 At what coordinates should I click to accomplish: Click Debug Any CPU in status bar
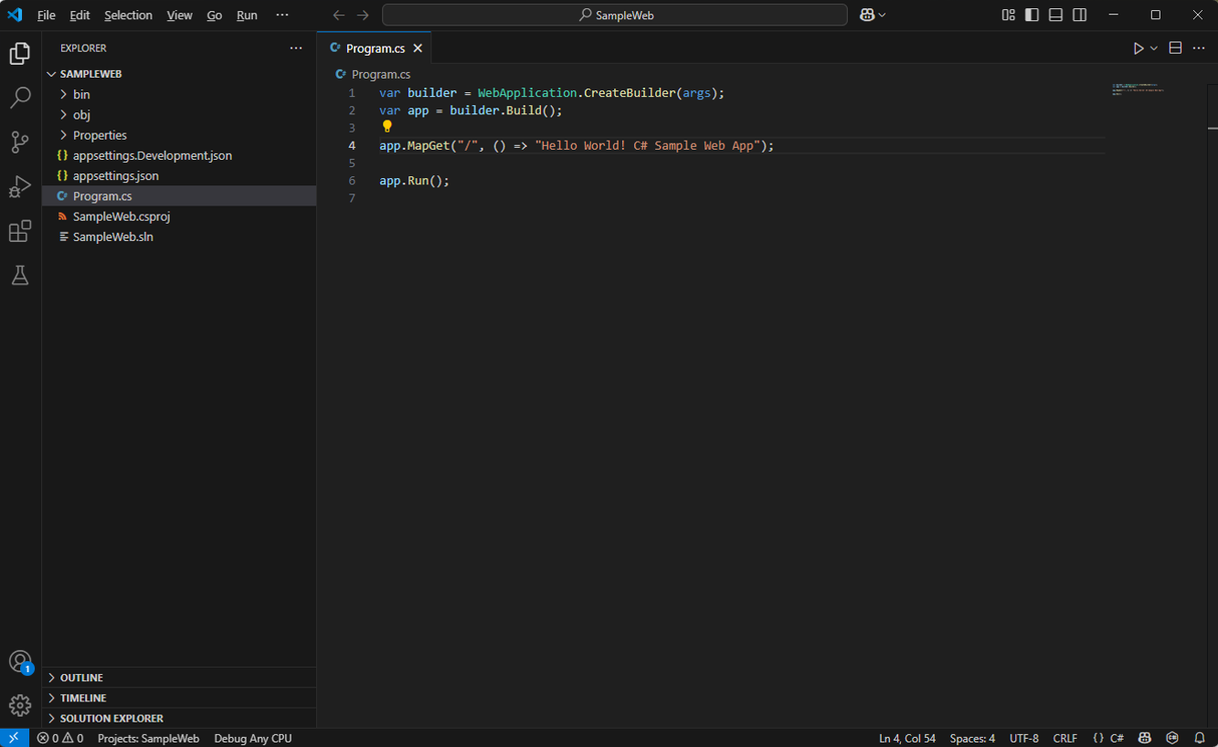point(253,738)
